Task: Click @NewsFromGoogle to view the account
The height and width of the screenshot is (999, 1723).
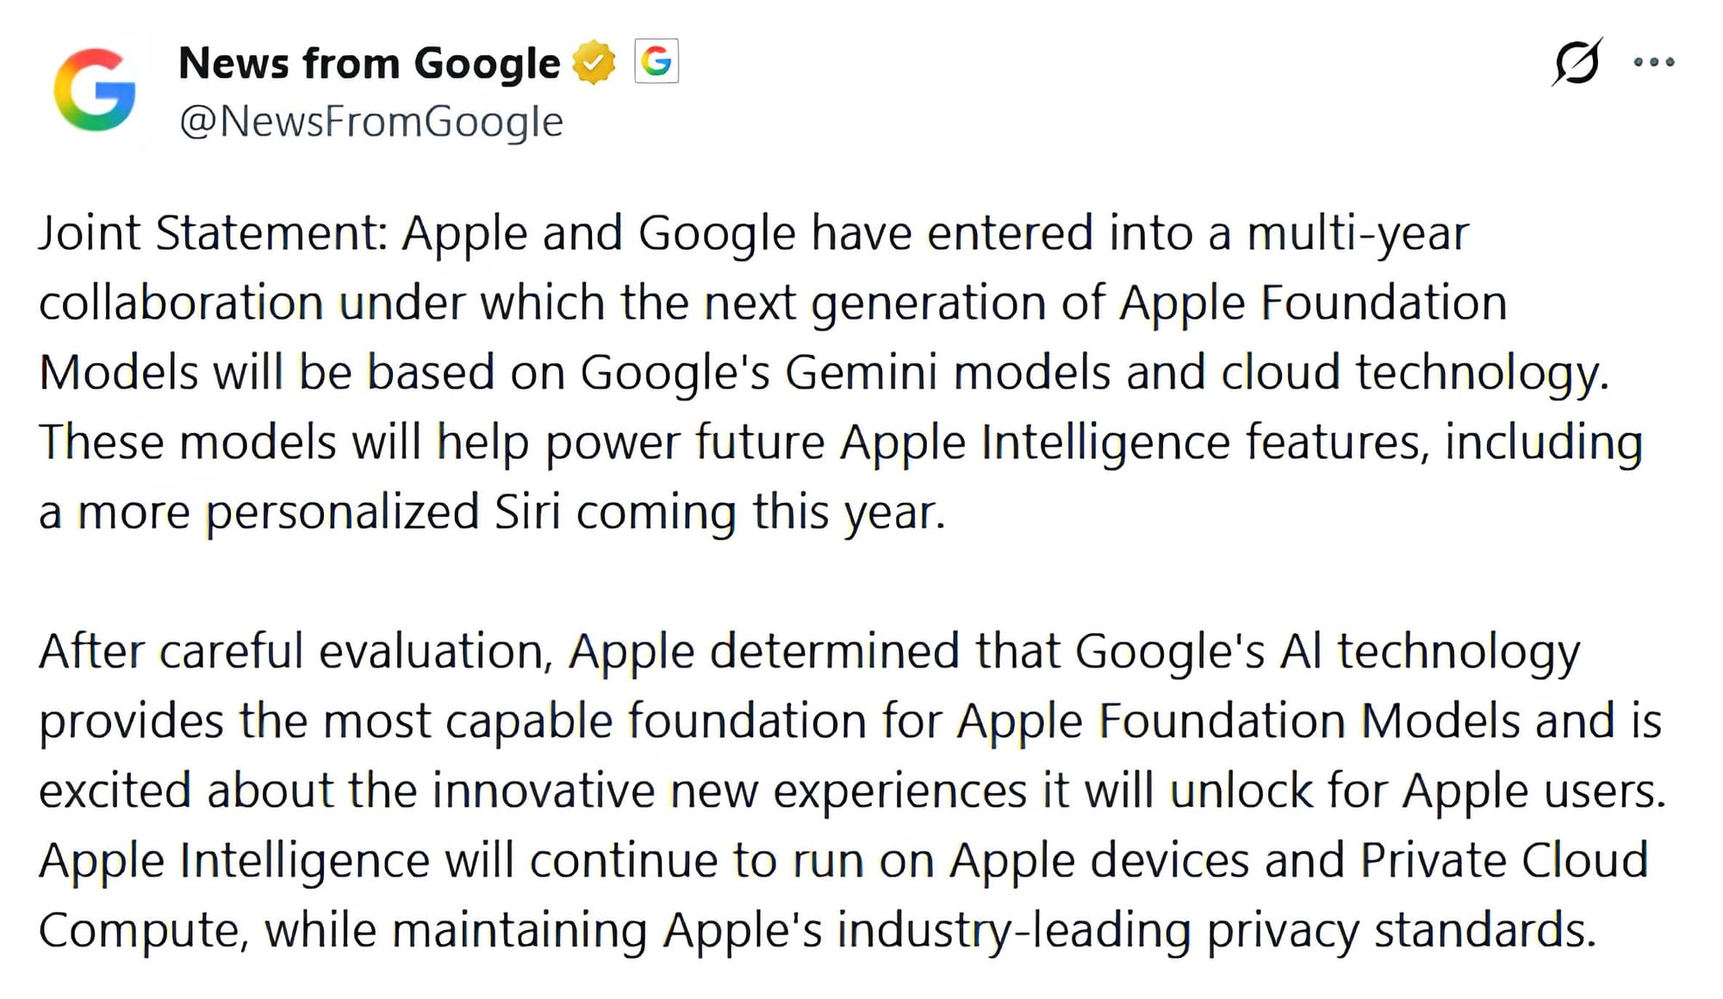Action: coord(369,121)
